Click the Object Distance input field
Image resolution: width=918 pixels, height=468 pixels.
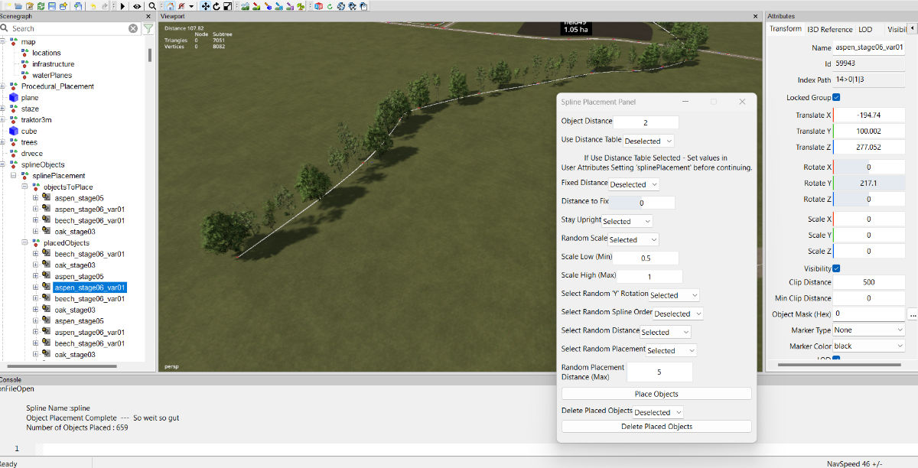tap(646, 122)
